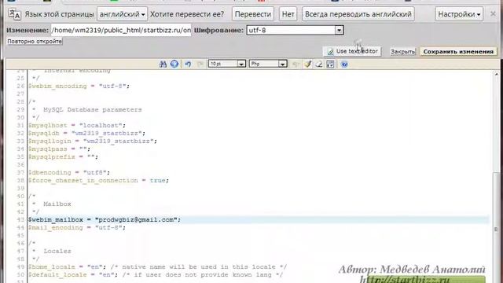This screenshot has height=283, width=503.
Task: Click the $force_charset_in_connection line
Action: point(98,180)
